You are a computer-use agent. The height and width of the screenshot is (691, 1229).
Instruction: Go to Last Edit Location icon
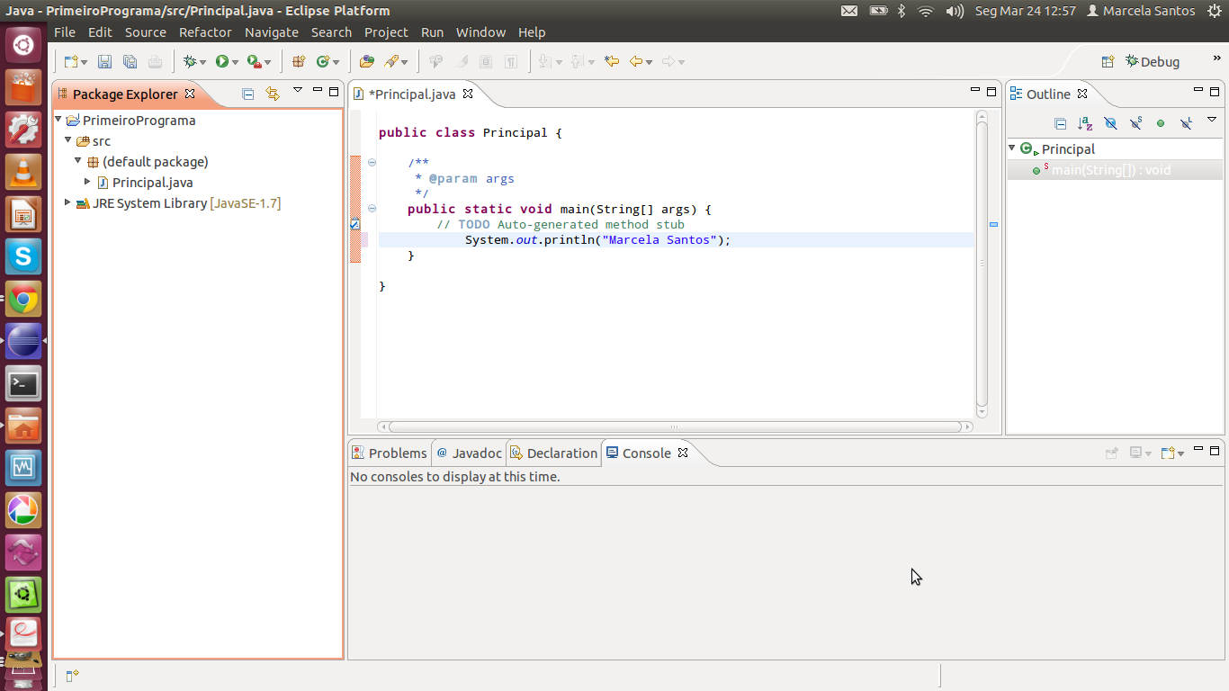coord(612,62)
